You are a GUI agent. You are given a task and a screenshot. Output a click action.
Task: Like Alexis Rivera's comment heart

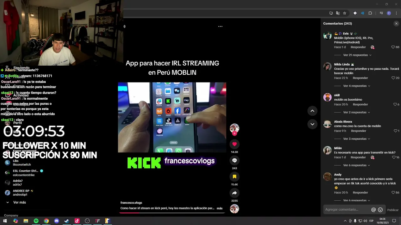tap(395, 131)
